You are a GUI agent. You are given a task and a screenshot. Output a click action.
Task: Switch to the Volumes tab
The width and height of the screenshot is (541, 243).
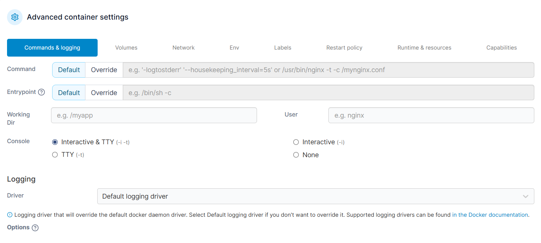[x=126, y=48]
